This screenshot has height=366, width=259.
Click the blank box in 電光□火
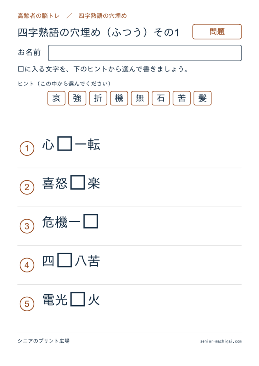tap(78, 299)
